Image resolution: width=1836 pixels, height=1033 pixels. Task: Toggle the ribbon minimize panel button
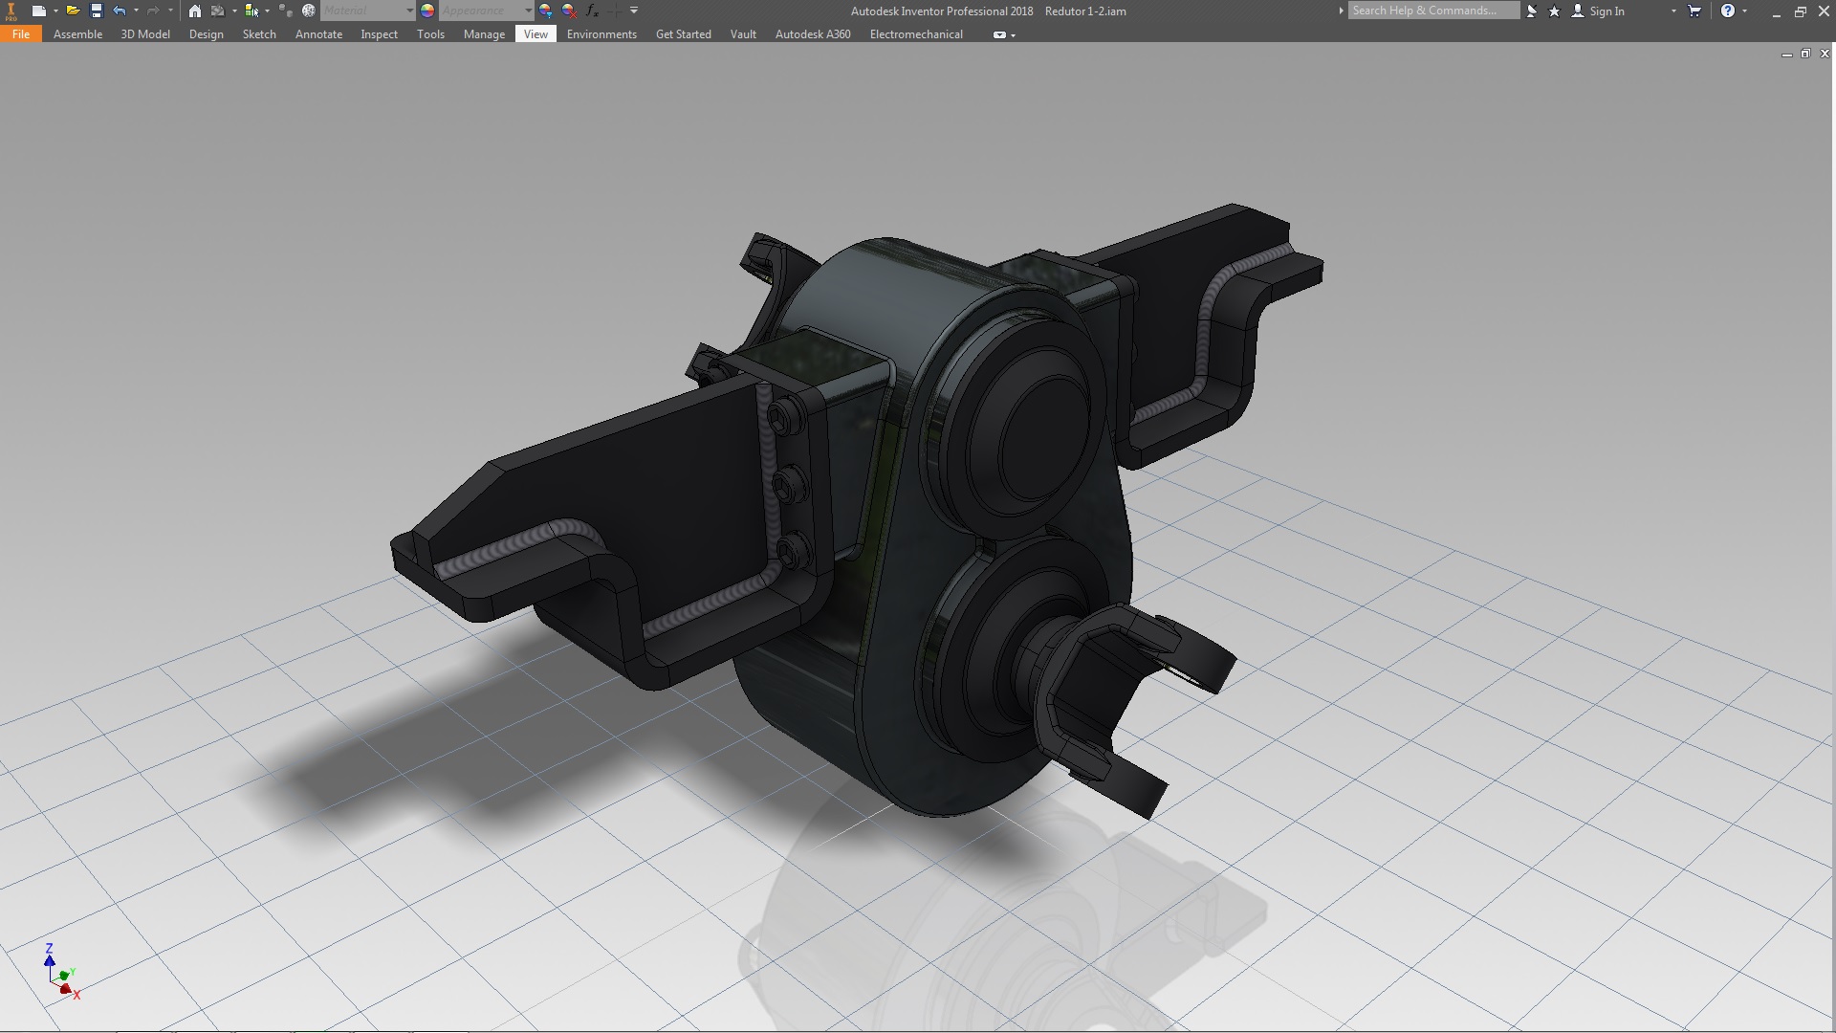click(1000, 34)
